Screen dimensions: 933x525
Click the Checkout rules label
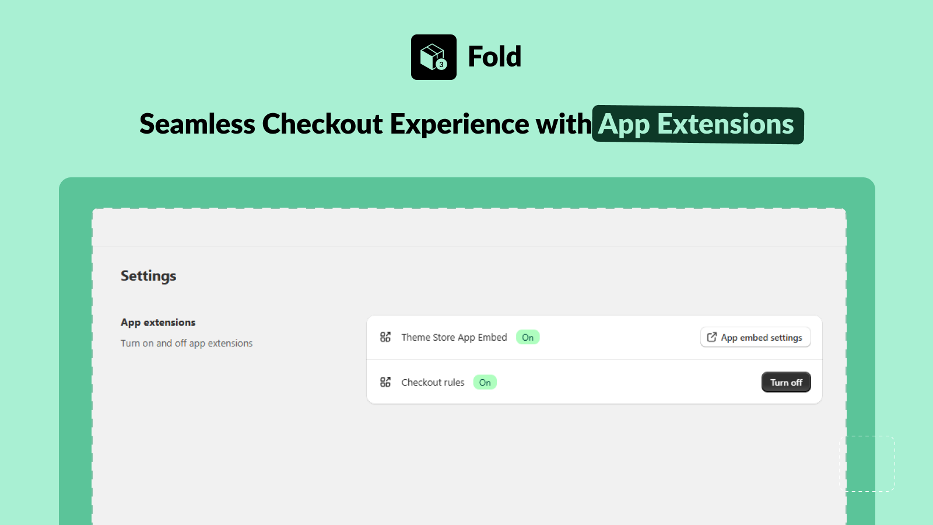[433, 382]
